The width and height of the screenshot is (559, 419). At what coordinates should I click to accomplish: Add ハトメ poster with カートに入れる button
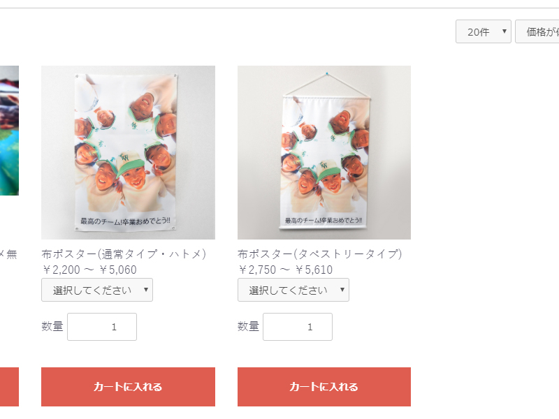(128, 387)
